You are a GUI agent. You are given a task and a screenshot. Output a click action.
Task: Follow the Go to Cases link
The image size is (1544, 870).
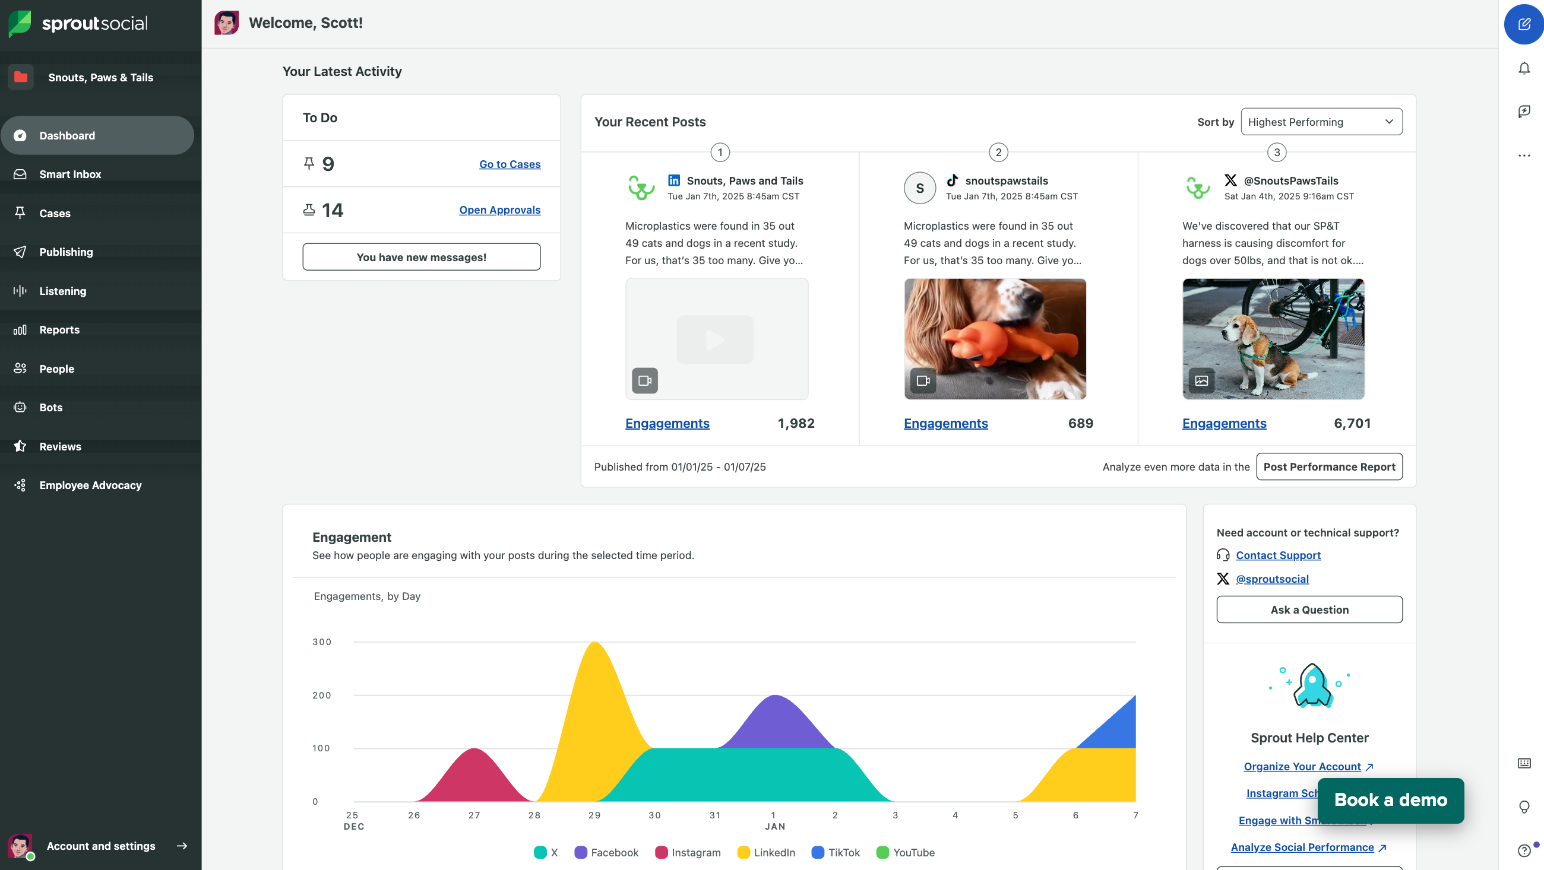510,164
